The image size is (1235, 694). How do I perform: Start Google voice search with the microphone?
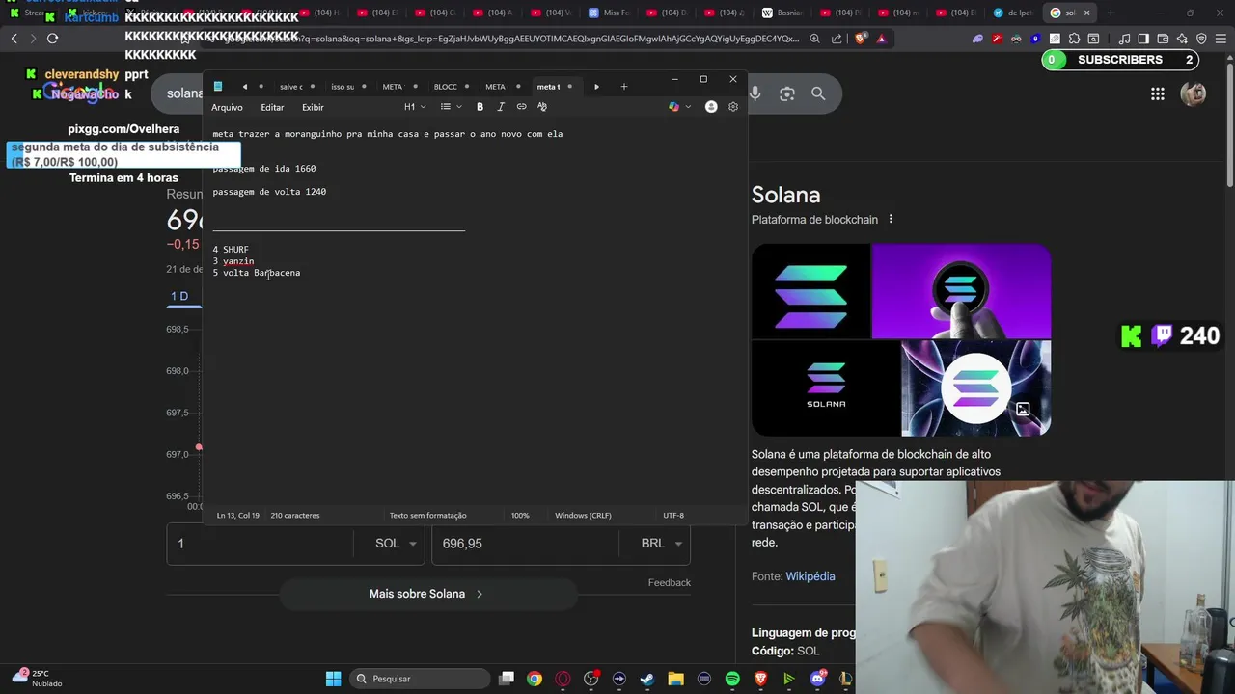[755, 93]
